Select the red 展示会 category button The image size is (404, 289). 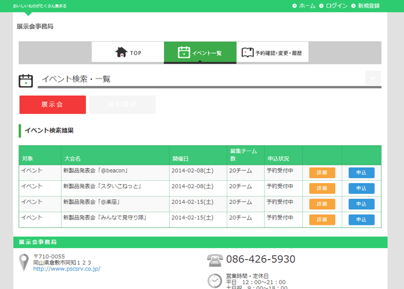53,105
